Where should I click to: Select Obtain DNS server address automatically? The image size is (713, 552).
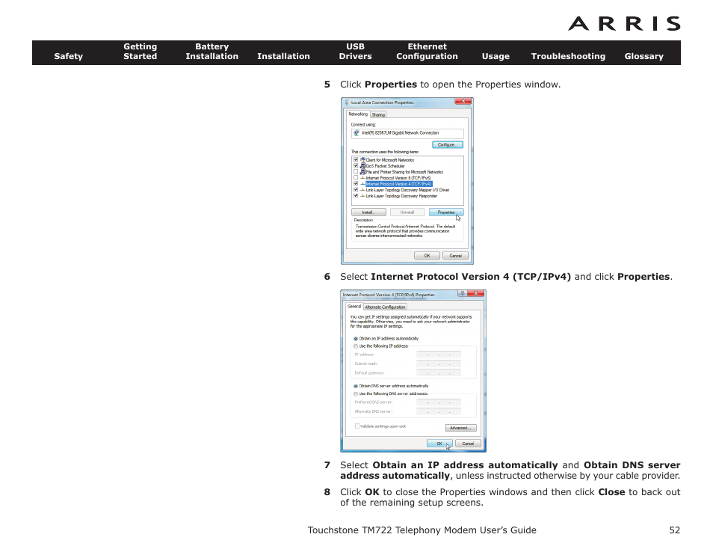[x=356, y=386]
